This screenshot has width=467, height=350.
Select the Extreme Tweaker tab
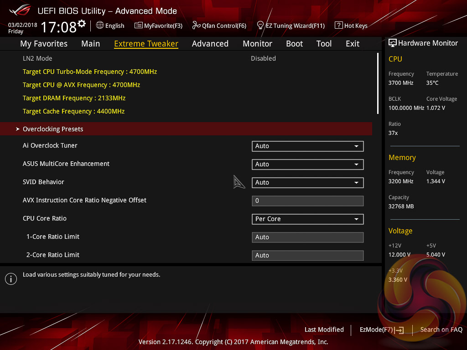(x=146, y=44)
